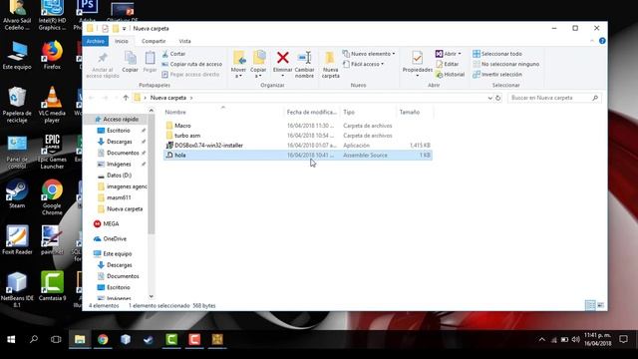Switch to the Vista ribbon tab

pyautogui.click(x=184, y=41)
